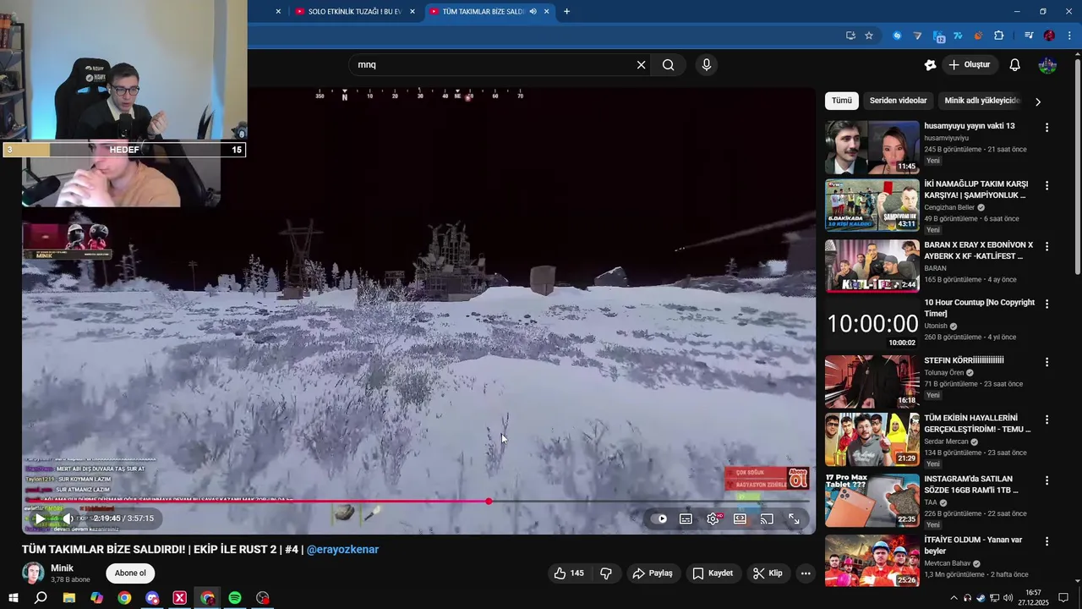Dislike the video

pos(606,573)
